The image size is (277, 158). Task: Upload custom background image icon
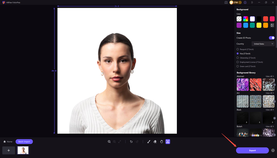[272, 25]
